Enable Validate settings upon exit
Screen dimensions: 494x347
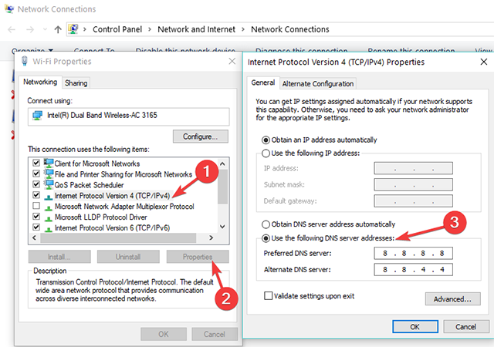pyautogui.click(x=268, y=296)
